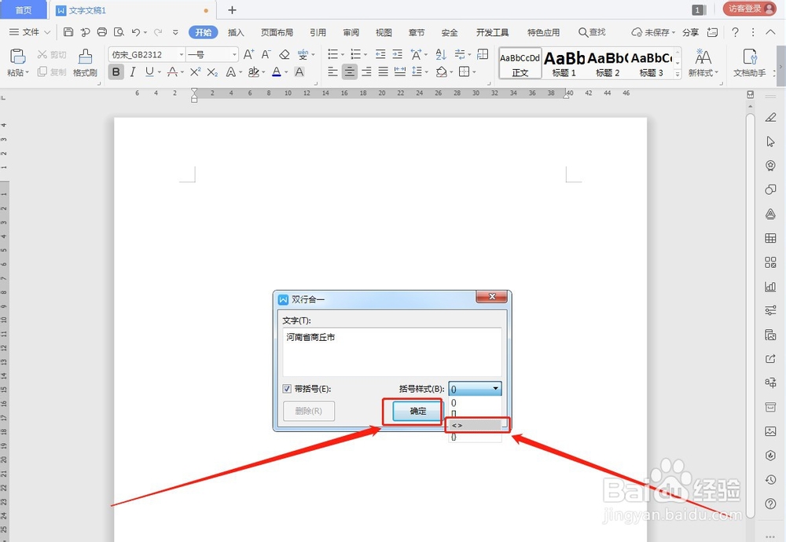Click the table icon in right sidebar
Screen dimensions: 786x542
[x=770, y=238]
